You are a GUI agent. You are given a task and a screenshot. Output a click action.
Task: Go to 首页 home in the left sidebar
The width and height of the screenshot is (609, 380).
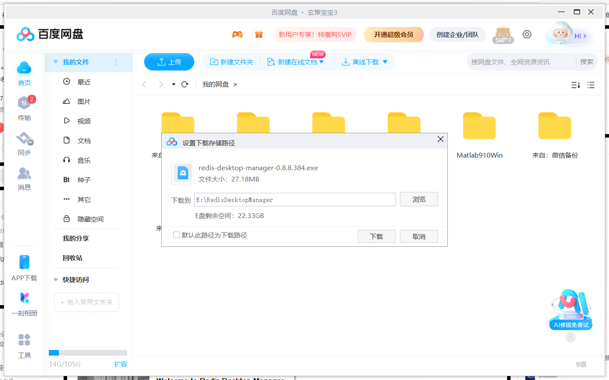coord(24,73)
